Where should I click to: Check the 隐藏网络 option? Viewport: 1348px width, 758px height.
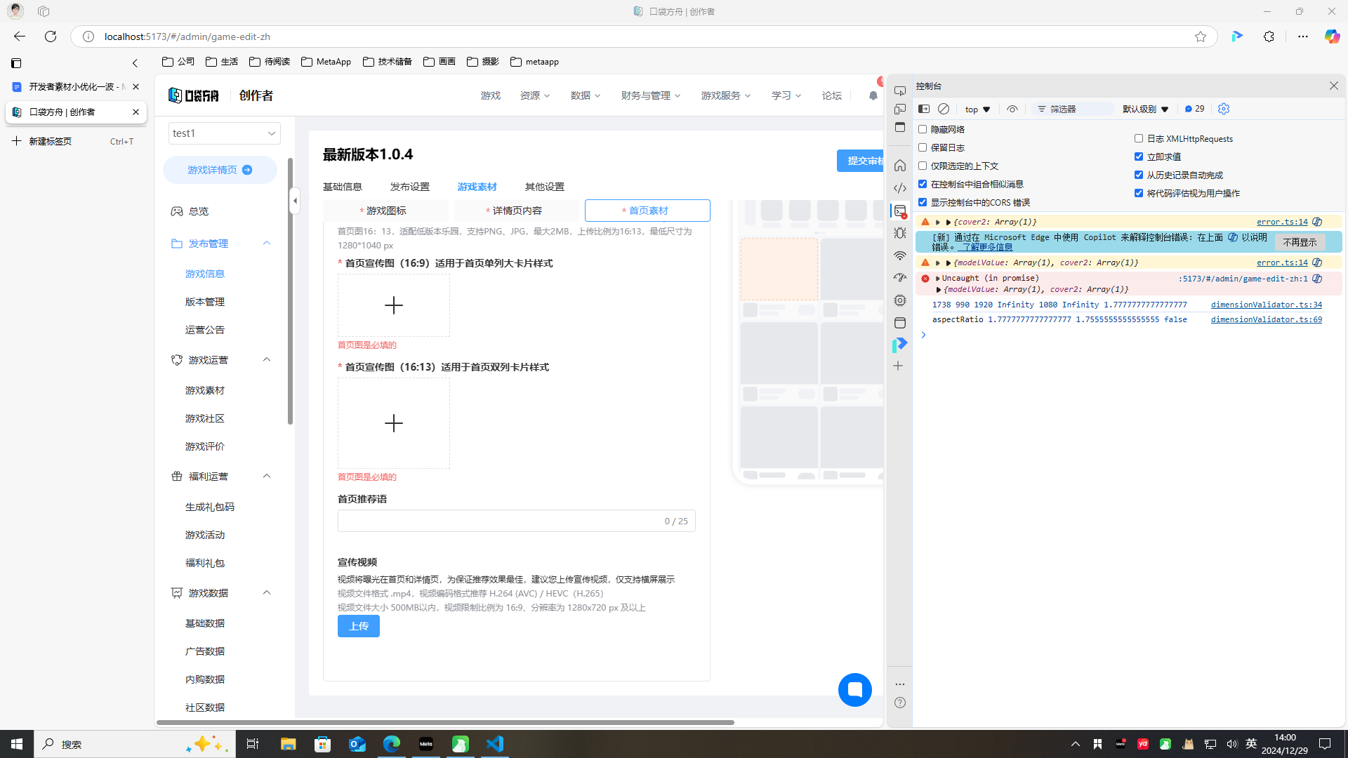click(923, 129)
